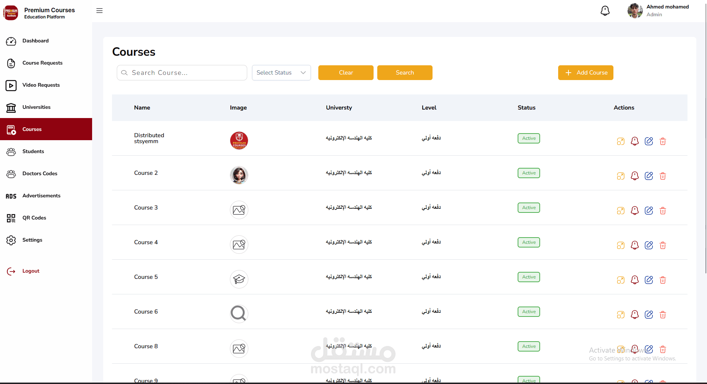Delete Course 2 with trash icon
Image resolution: width=707 pixels, height=384 pixels.
point(663,176)
